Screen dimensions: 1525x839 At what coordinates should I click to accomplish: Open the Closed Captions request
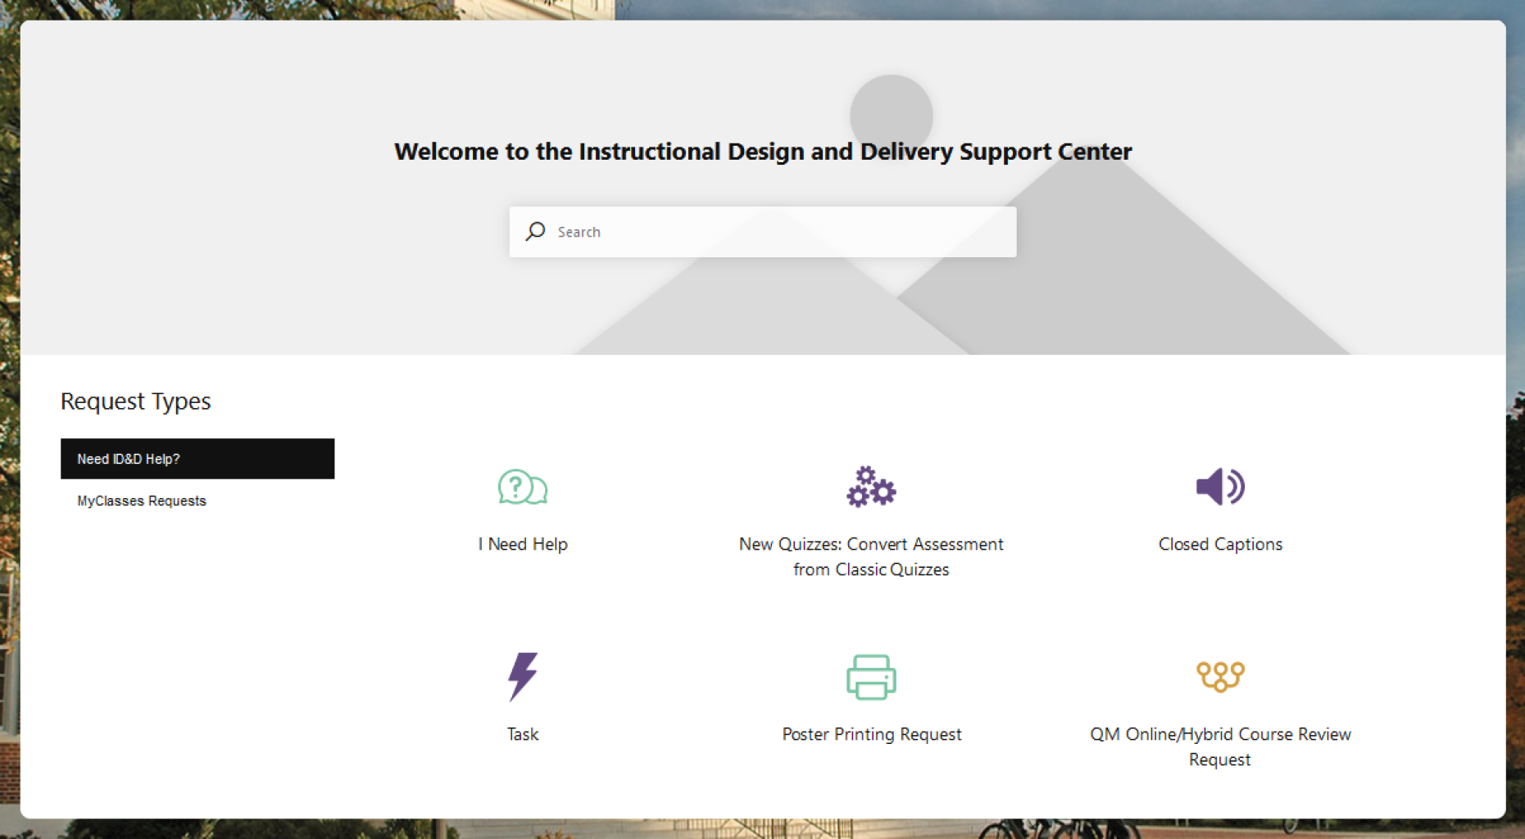click(1219, 543)
